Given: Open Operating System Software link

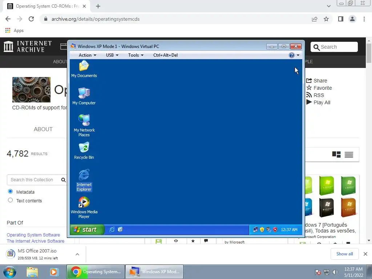Looking at the screenshot, I should click(x=33, y=235).
